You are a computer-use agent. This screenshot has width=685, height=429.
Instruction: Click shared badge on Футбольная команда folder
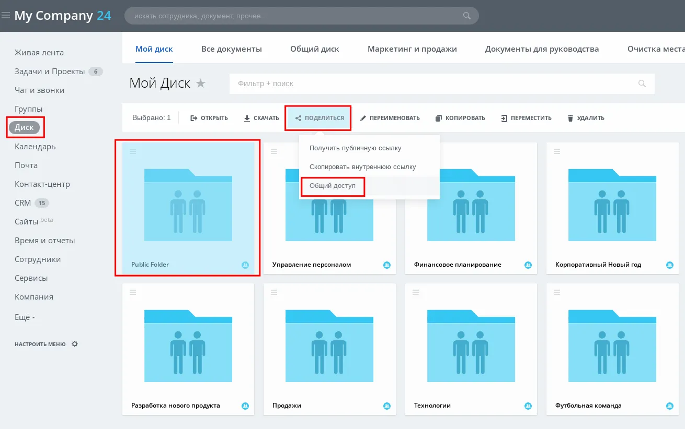(669, 406)
